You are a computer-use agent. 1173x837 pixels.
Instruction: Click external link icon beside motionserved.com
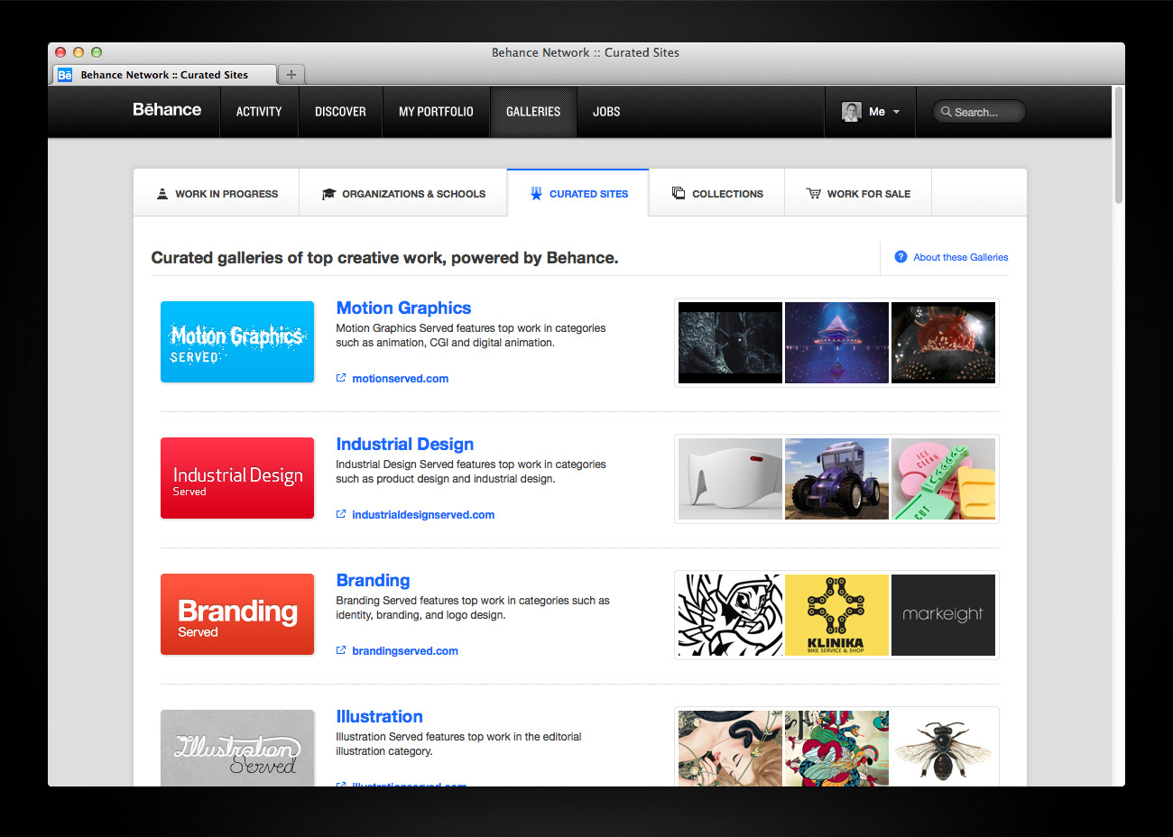pyautogui.click(x=341, y=378)
